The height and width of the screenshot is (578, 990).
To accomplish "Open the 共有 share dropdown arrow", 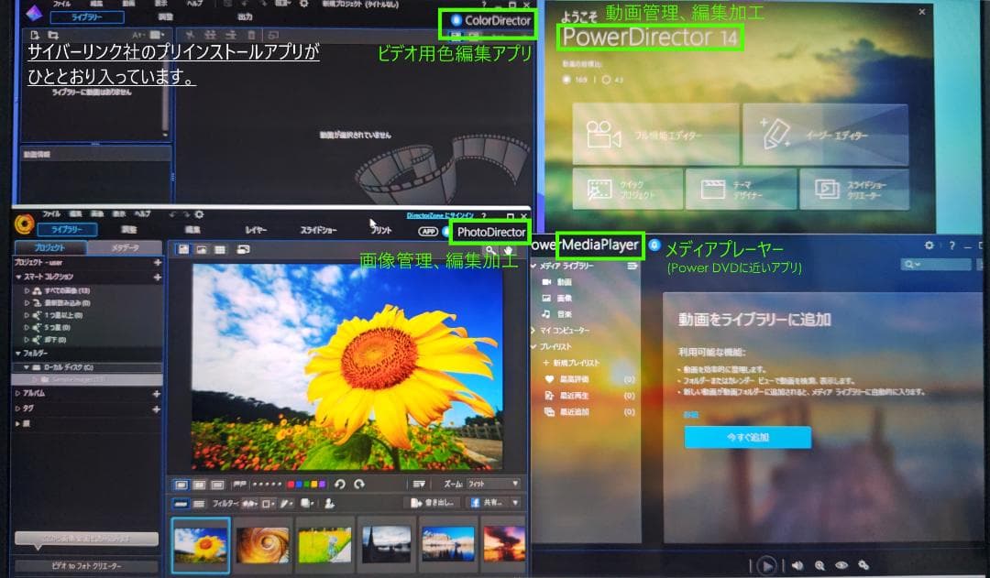I will point(515,504).
